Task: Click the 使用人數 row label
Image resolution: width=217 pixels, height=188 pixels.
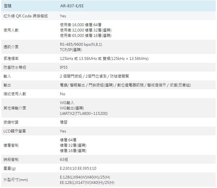Action: click(x=11, y=30)
